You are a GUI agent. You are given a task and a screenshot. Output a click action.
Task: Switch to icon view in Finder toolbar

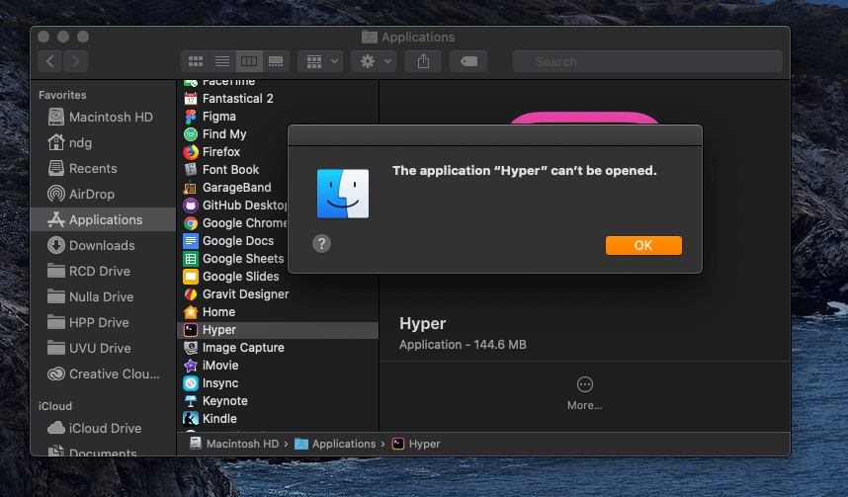tap(196, 61)
